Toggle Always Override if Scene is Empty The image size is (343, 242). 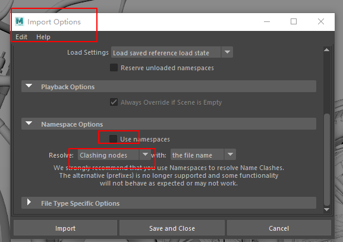(114, 102)
